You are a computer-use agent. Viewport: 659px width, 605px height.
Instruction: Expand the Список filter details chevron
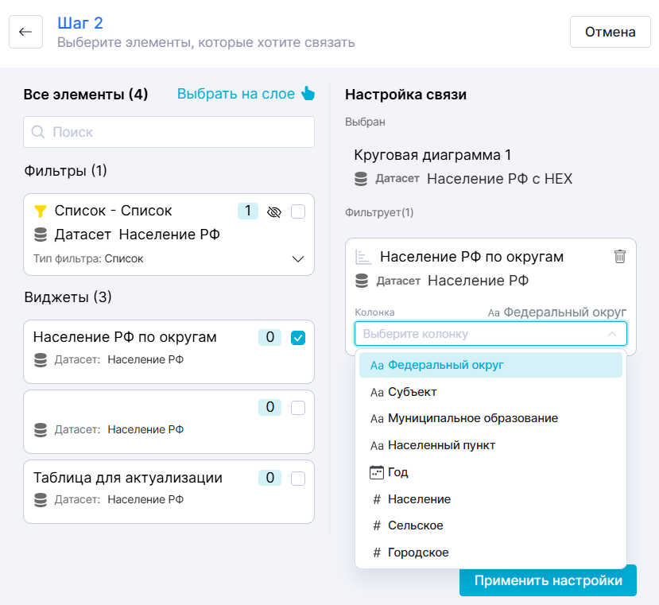click(x=298, y=259)
